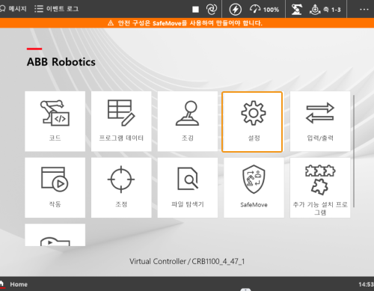Open the 설정 settings gear tile
Viewport: 374px width, 291px height.
[252, 122]
